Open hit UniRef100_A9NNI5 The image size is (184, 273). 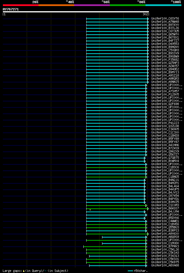(165, 82)
